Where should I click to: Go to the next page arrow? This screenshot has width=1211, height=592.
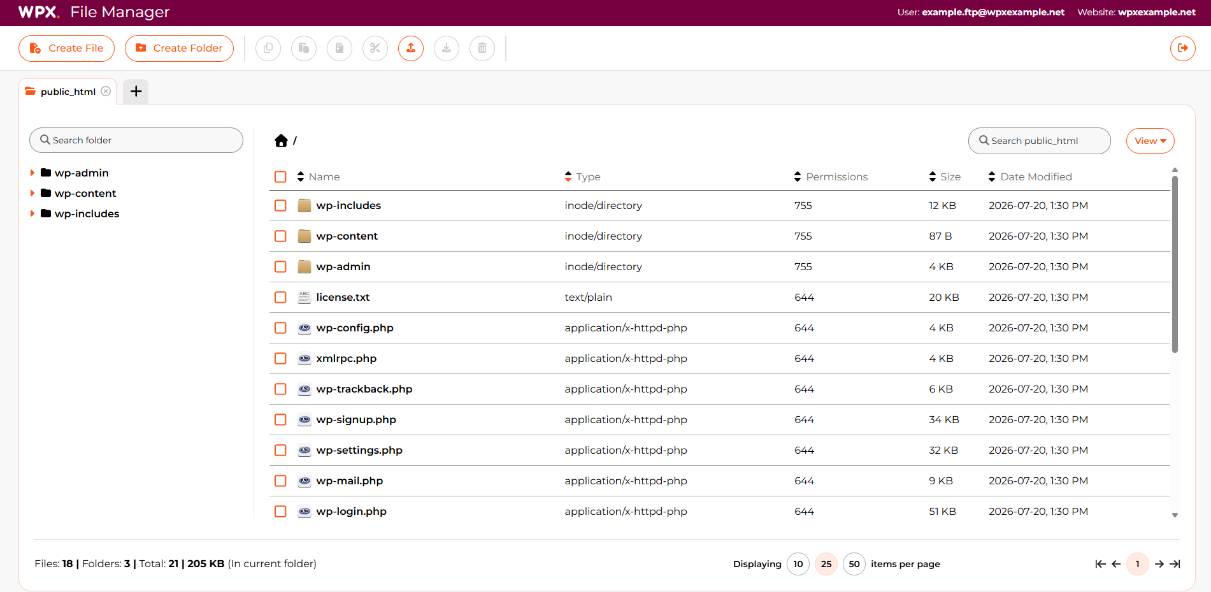(1159, 564)
